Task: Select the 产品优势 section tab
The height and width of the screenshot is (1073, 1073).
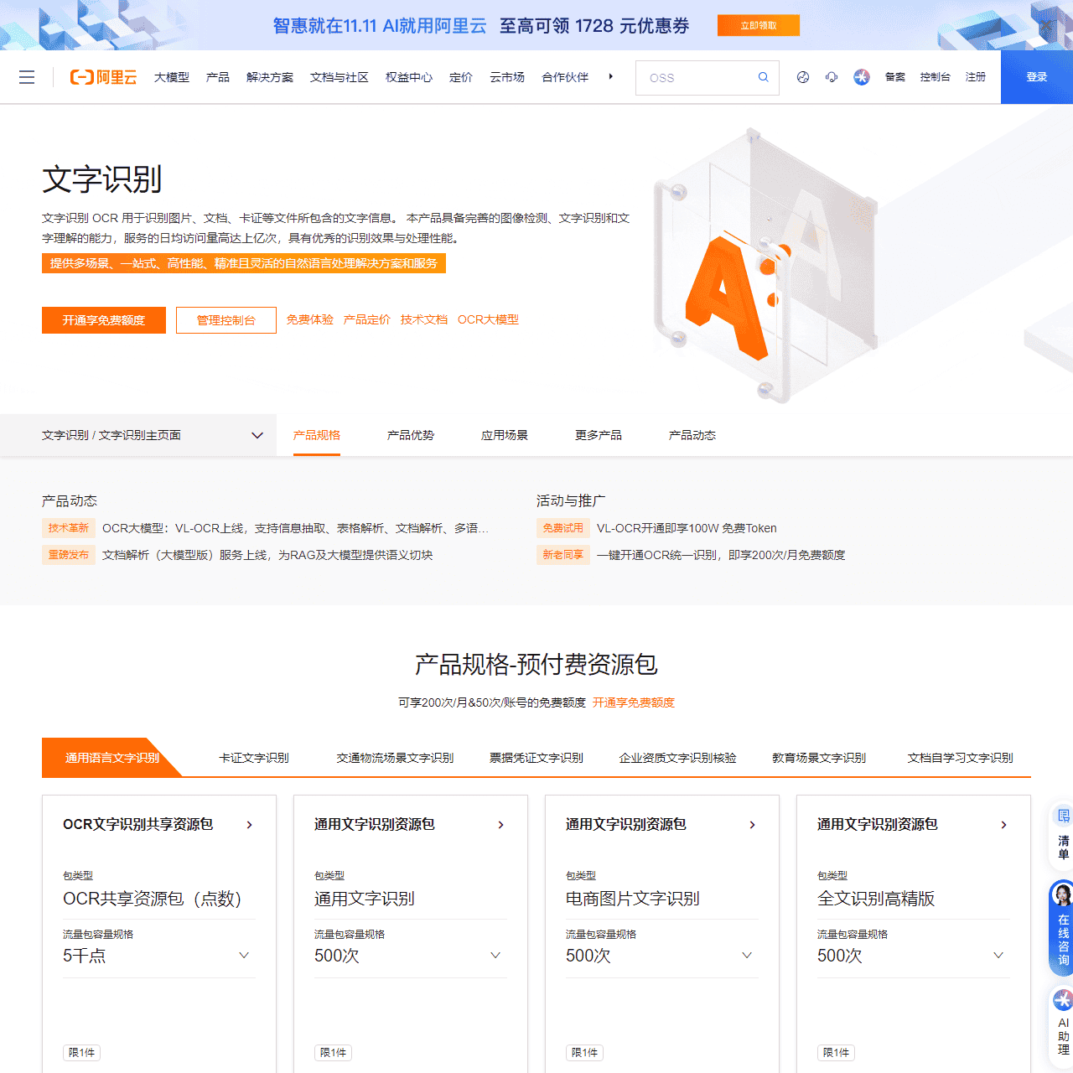Action: 410,435
